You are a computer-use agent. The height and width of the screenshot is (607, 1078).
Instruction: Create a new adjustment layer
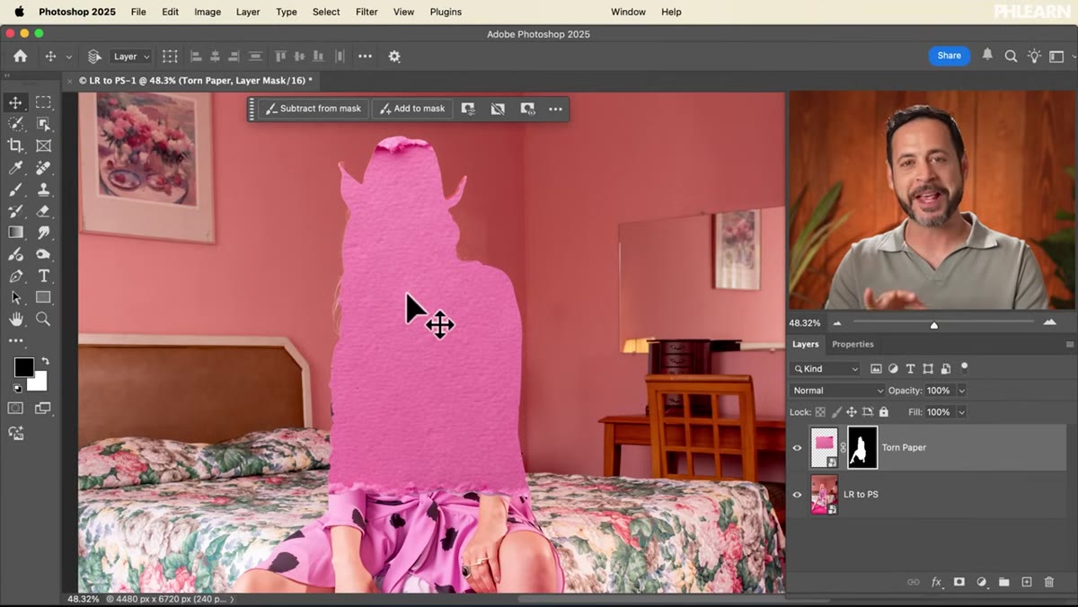982,582
